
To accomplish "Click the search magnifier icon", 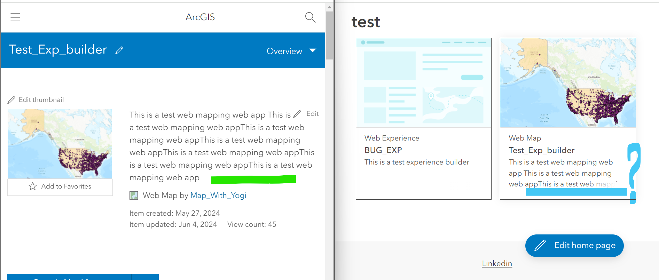I will (x=310, y=17).
